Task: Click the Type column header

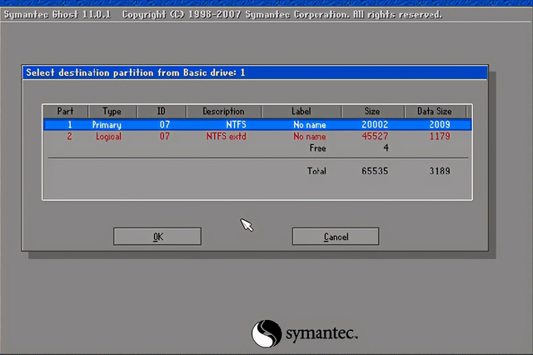Action: coord(112,112)
